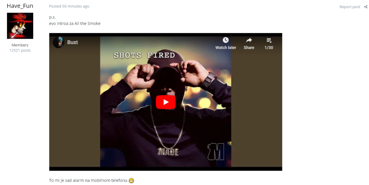Screen dimensions: 369x185
Task: Open the Have_Fun username profile
Action: pos(20,6)
